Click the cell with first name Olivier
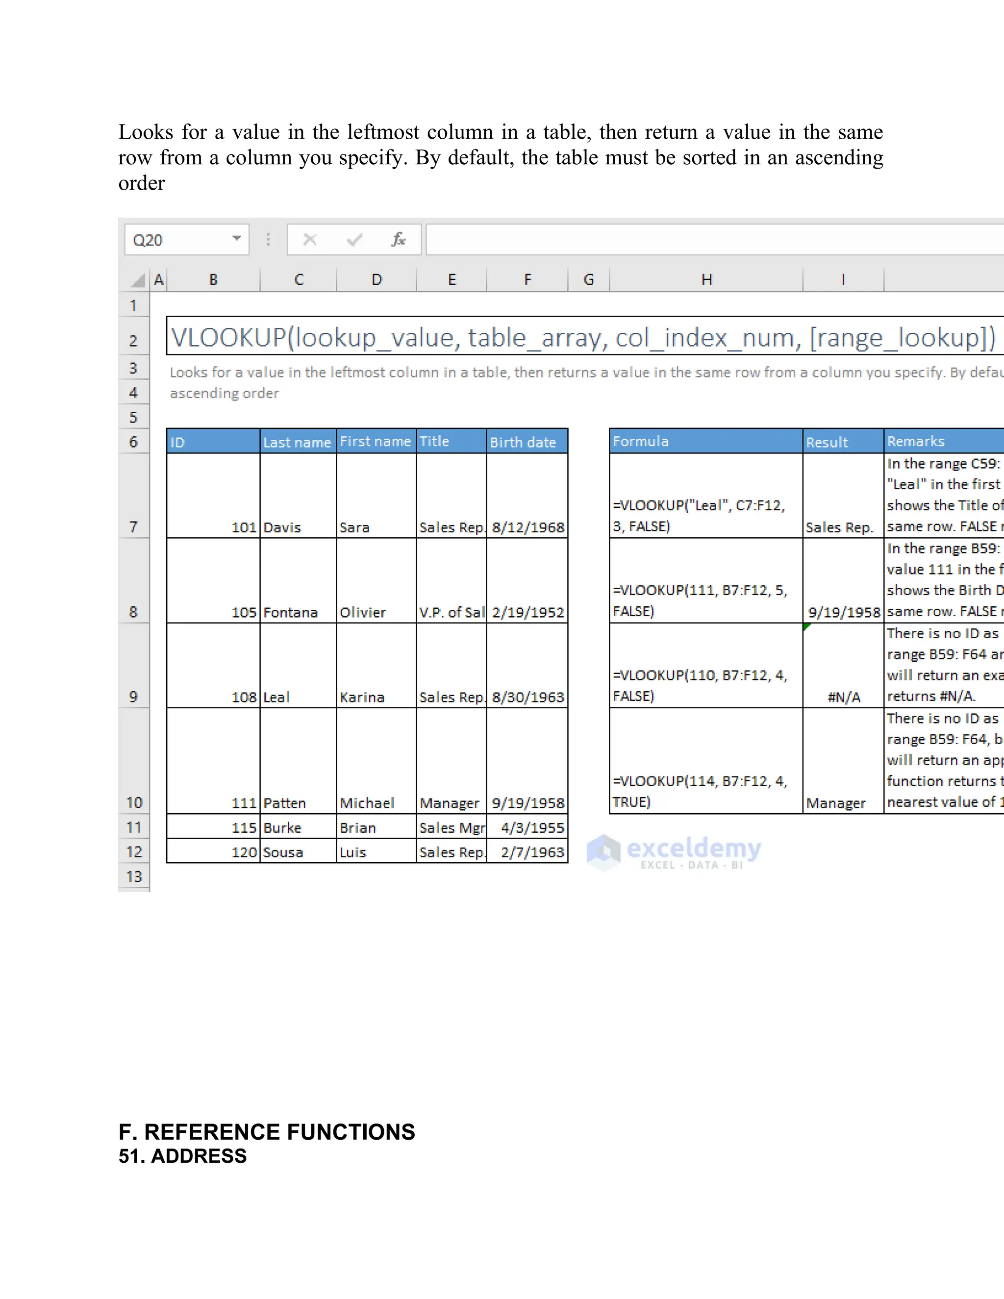 click(376, 580)
